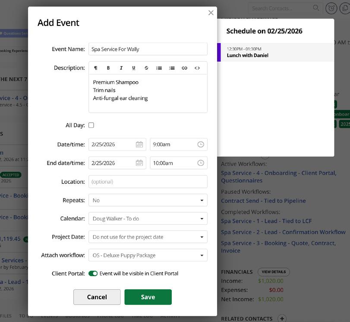Insert a bulleted list in Description
The image size is (350, 322).
(x=159, y=68)
